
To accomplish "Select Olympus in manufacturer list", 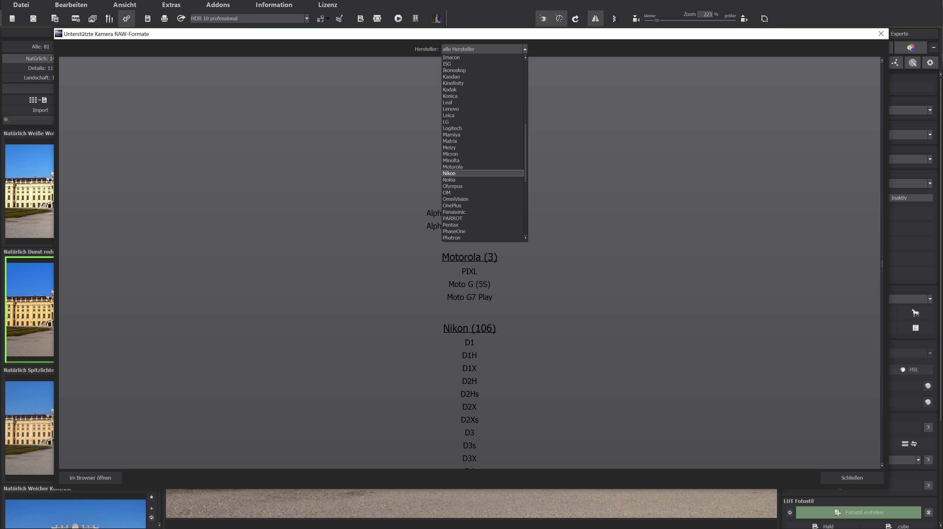I will coord(482,186).
